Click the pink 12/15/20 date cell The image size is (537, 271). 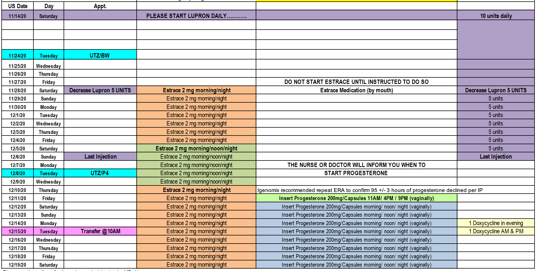tap(18, 231)
